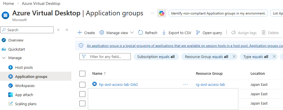Open the hp-avd-access-lab-DAG application group

click(119, 84)
